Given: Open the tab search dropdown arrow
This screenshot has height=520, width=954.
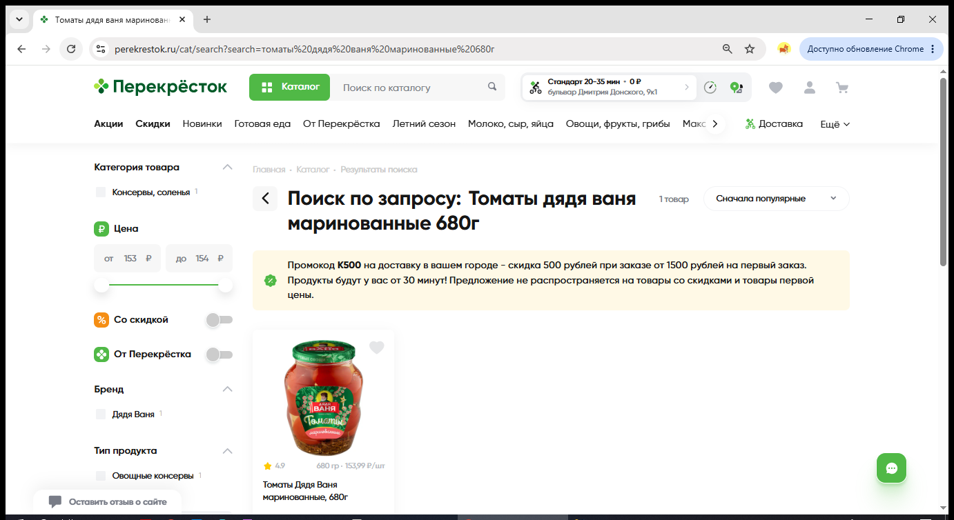Looking at the screenshot, I should (19, 19).
